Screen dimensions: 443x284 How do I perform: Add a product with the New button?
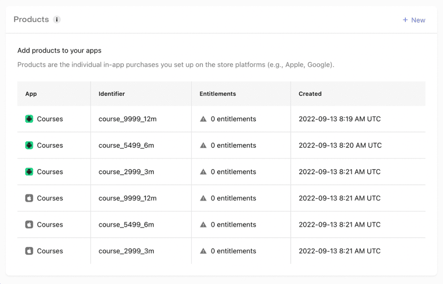[414, 20]
